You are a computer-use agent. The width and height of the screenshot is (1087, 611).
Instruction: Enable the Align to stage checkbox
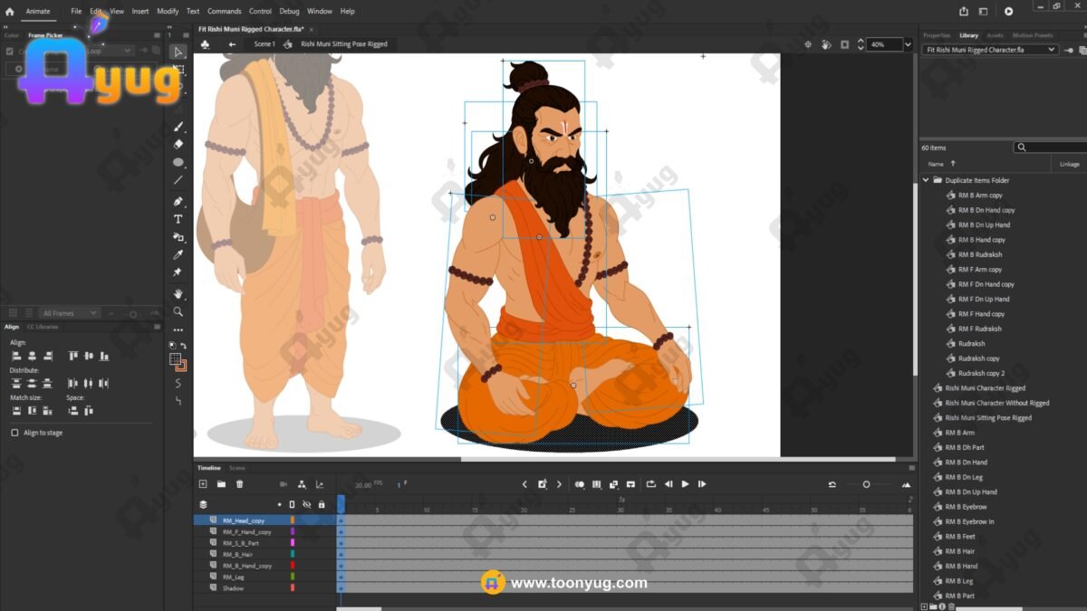click(14, 433)
